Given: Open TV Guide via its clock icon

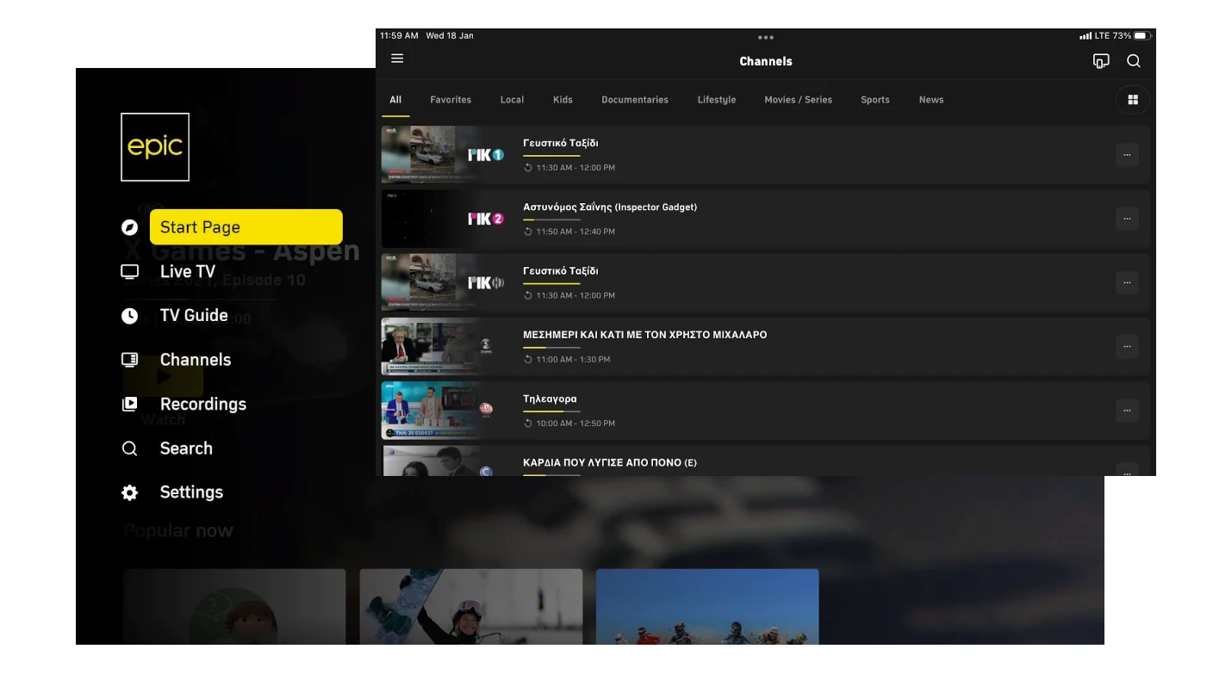Looking at the screenshot, I should 129,315.
